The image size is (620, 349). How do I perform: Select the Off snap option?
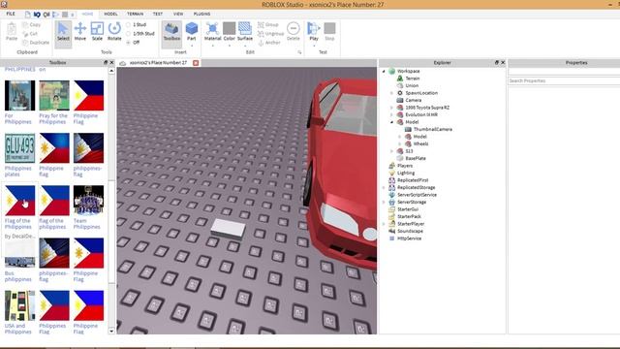tap(133, 43)
